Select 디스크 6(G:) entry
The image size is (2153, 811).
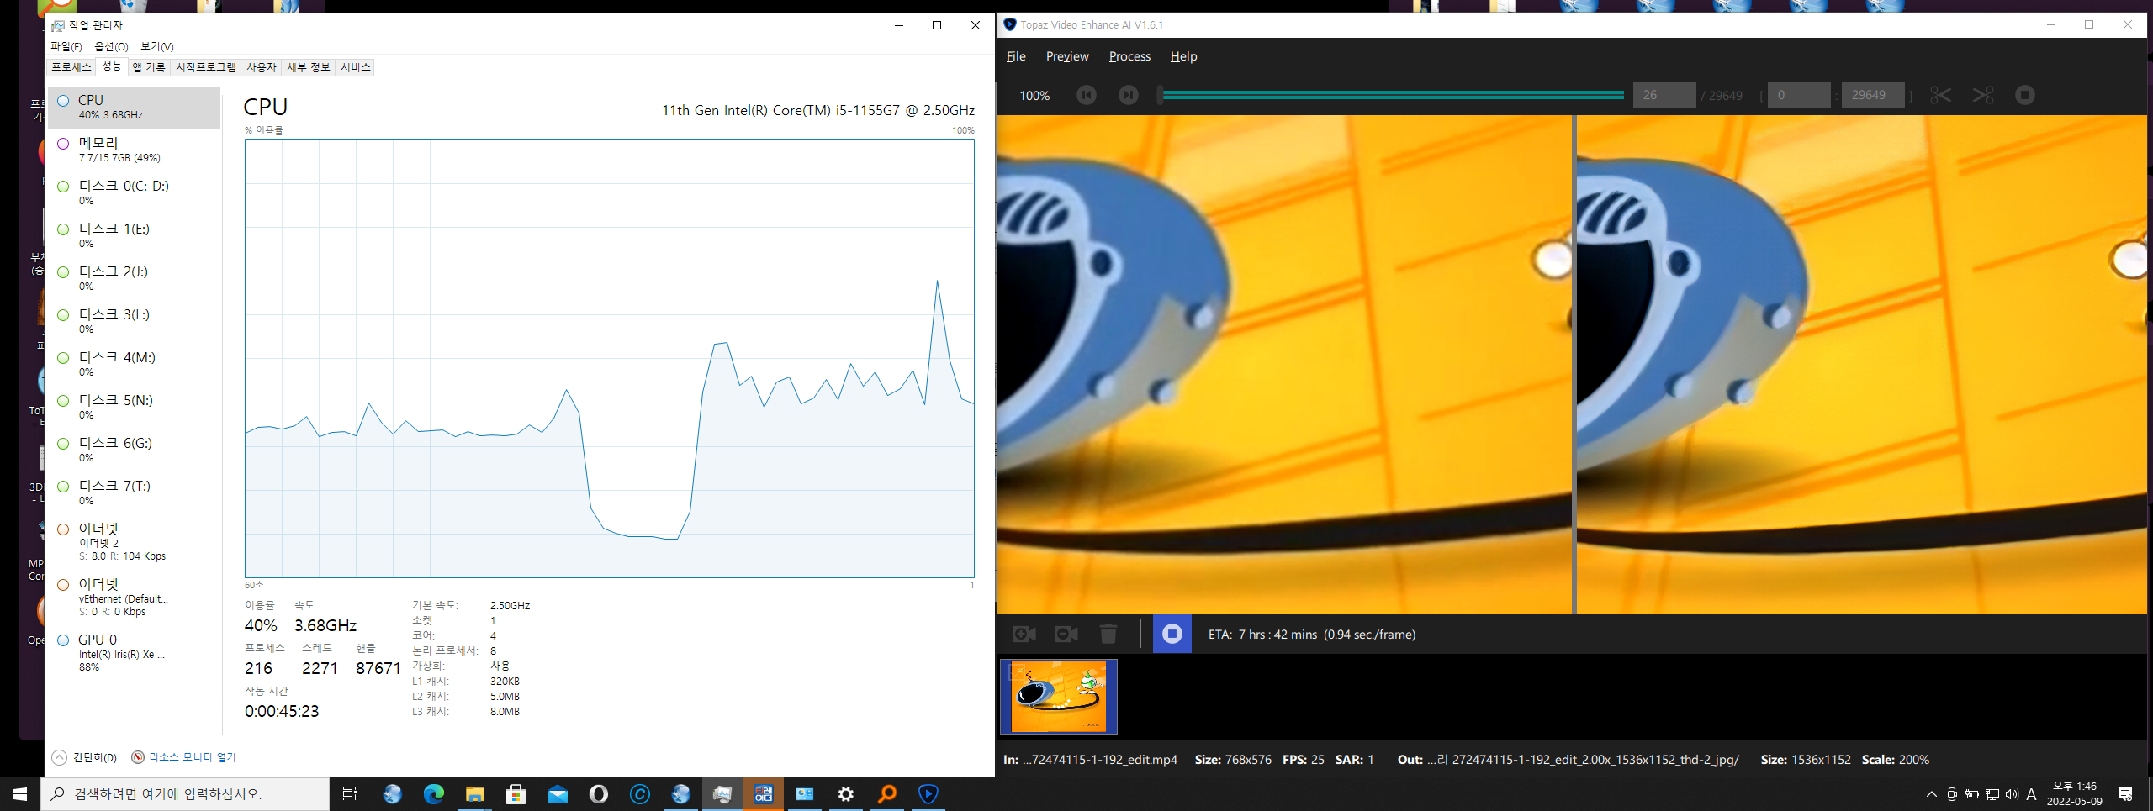click(x=134, y=450)
